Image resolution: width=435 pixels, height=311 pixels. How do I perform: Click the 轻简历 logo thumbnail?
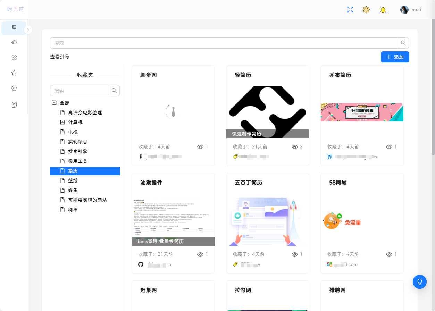tap(268, 112)
